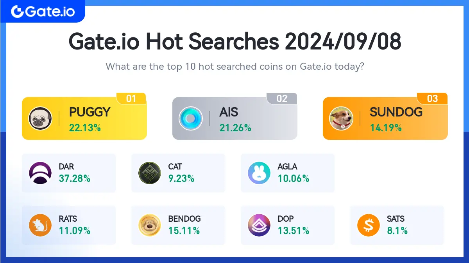
Task: Click the SATS 8.1% card
Action: 397,225
